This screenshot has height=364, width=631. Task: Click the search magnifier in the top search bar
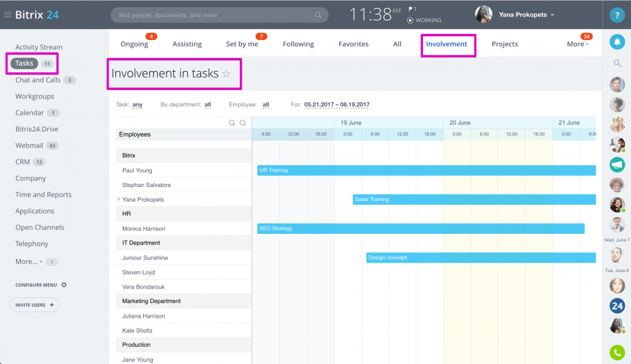[x=318, y=15]
